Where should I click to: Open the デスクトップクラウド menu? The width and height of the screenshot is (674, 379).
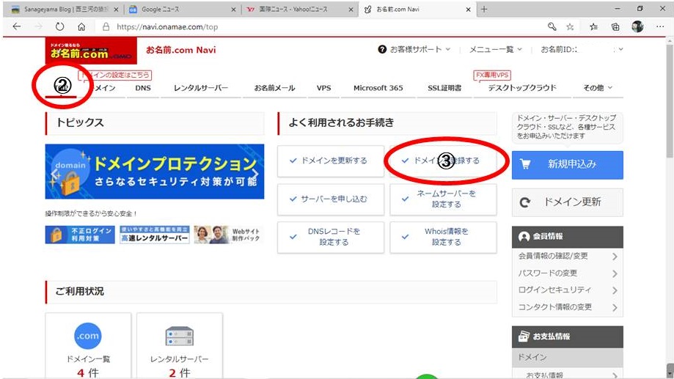522,88
